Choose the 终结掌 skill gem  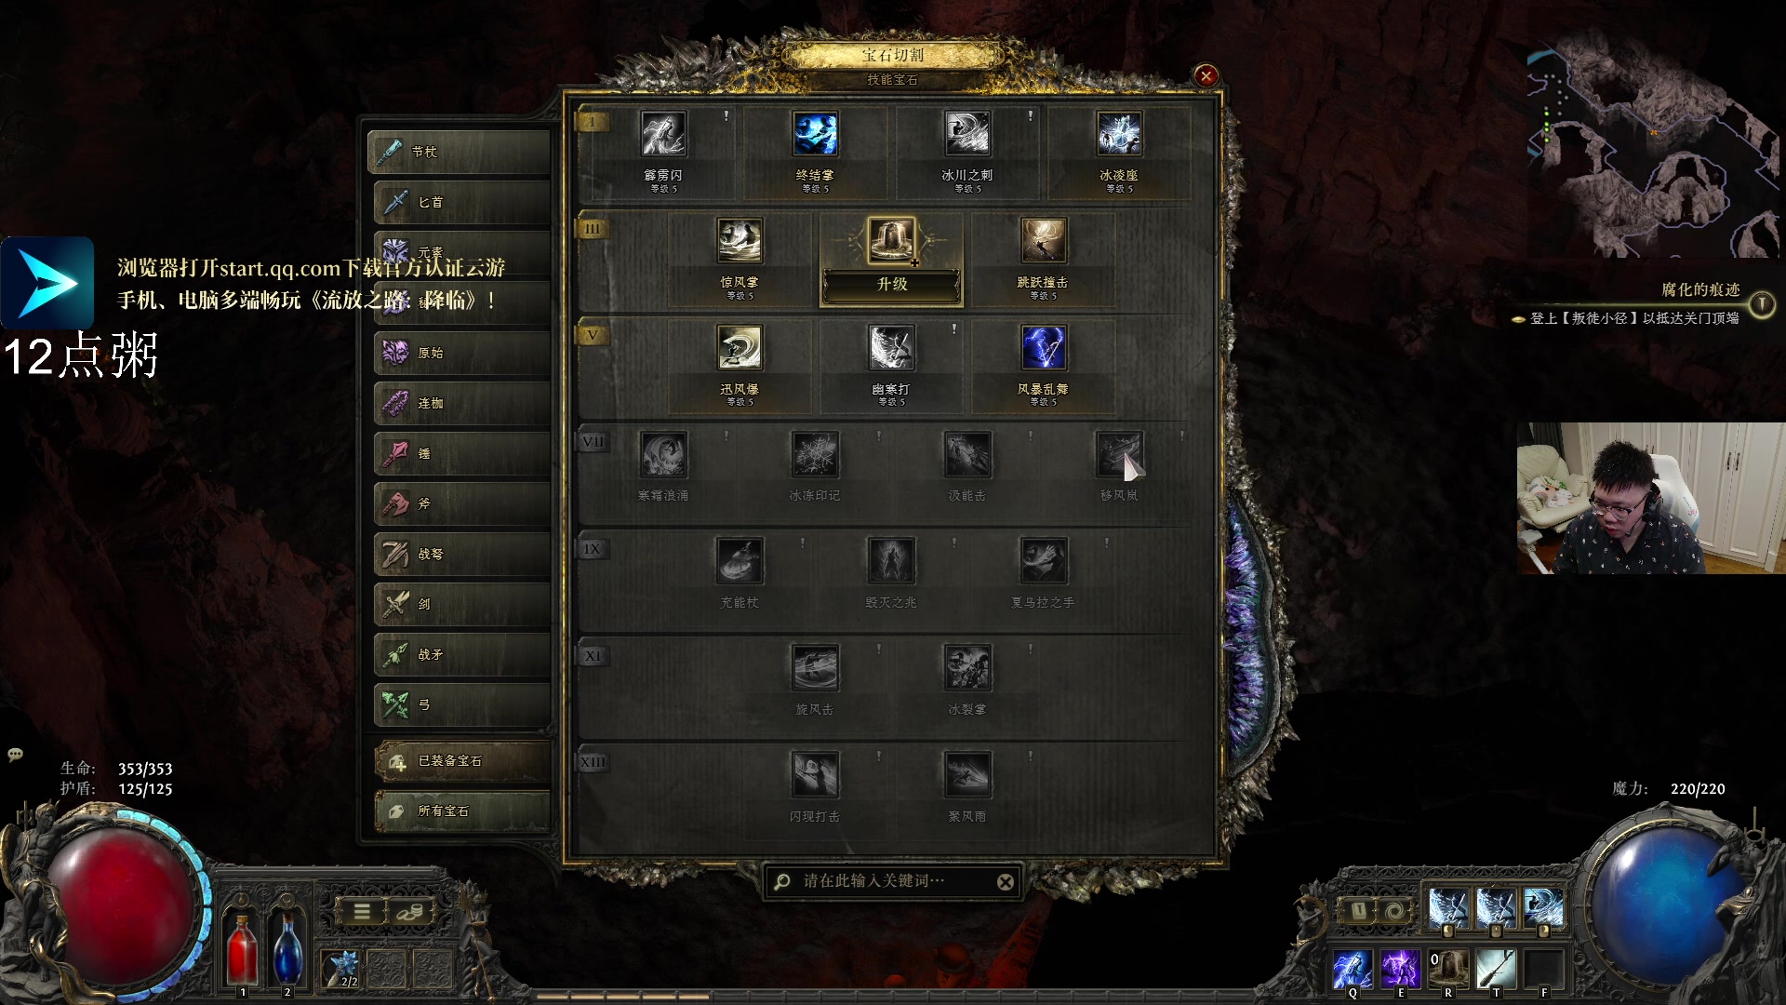815,134
